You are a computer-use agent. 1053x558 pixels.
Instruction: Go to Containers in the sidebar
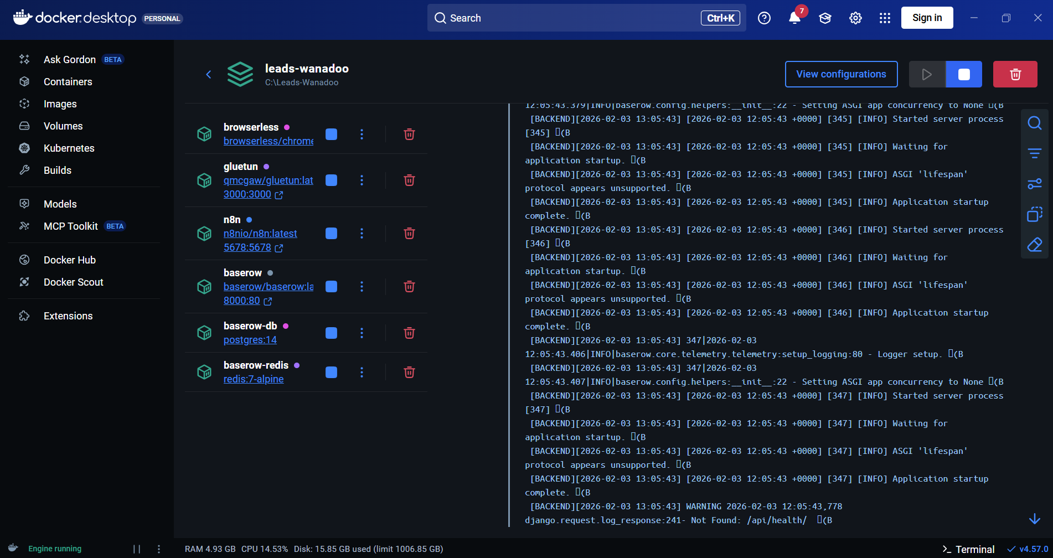point(68,82)
